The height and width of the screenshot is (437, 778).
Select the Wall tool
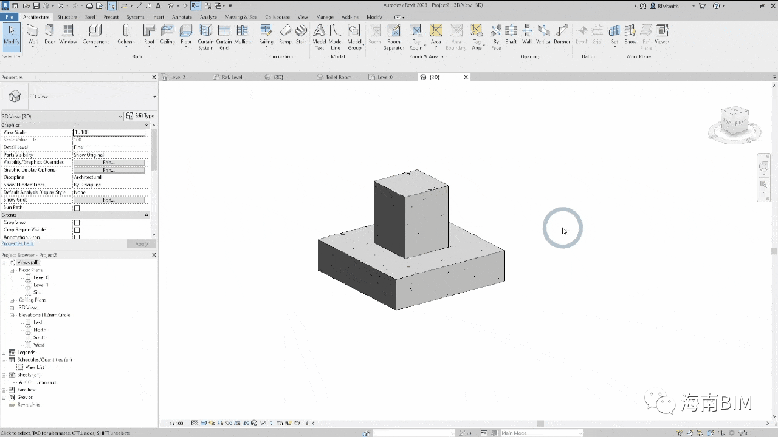click(33, 35)
